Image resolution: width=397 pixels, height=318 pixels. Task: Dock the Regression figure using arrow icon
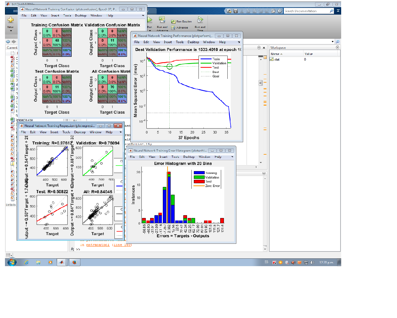click(121, 132)
